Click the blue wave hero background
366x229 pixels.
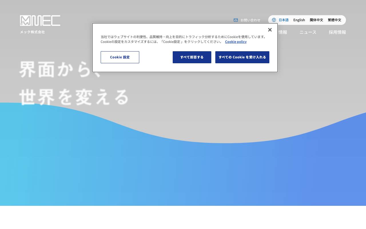pyautogui.click(x=183, y=172)
